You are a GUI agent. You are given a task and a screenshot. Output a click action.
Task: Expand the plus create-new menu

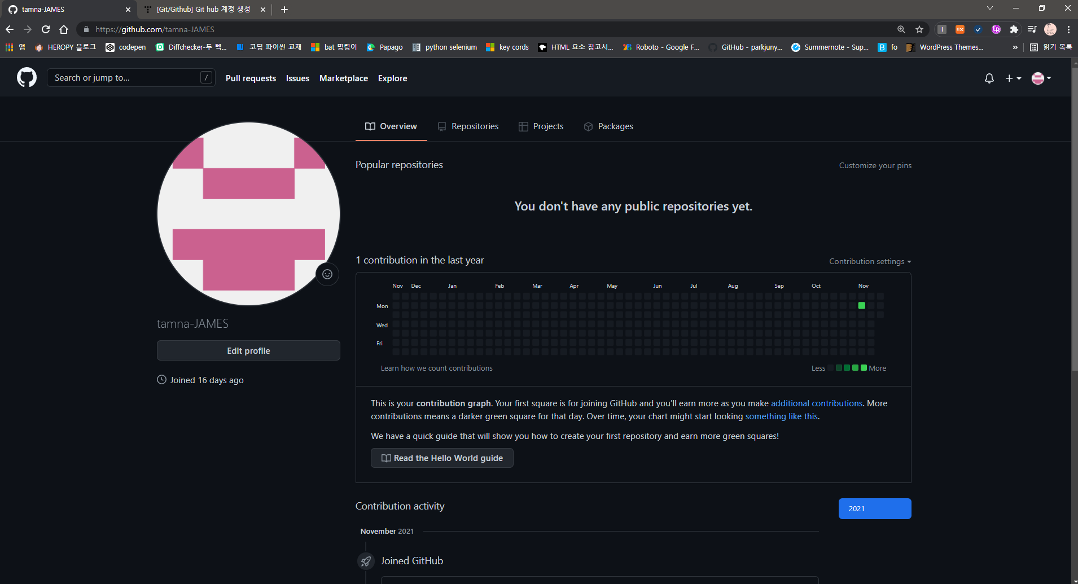click(1013, 78)
